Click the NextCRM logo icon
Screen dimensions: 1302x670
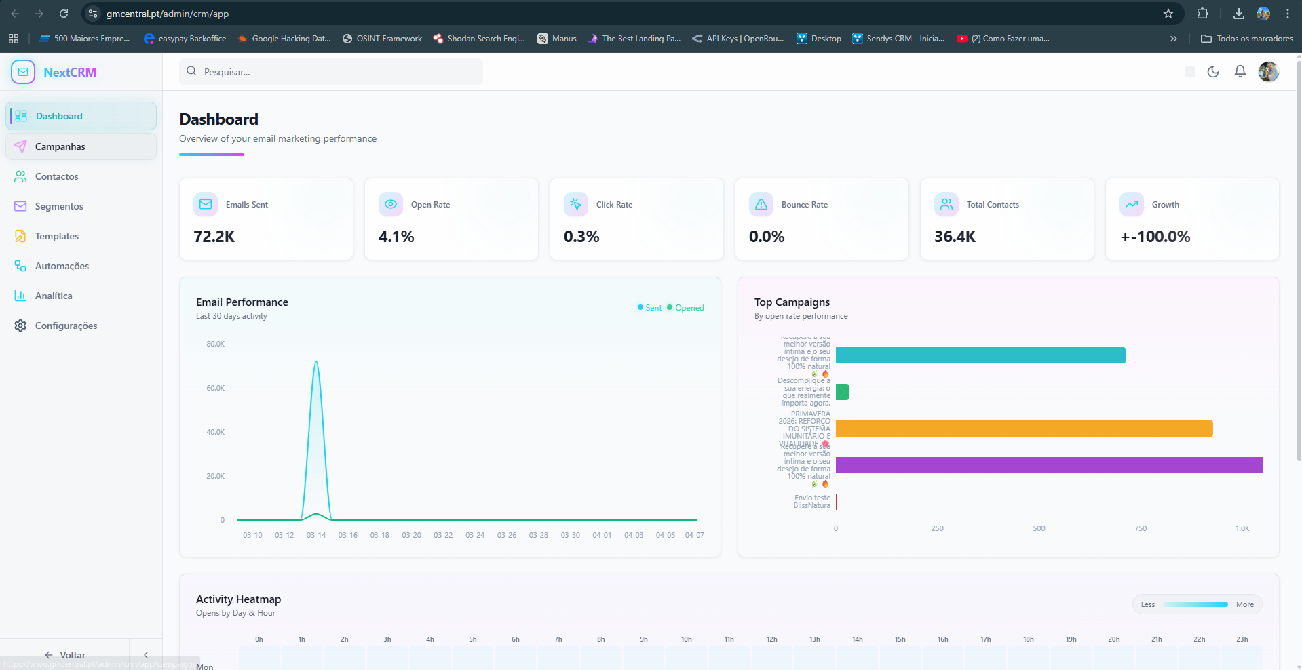tap(23, 72)
